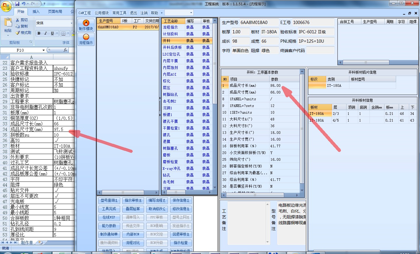The width and height of the screenshot is (420, 254).
Task: Open the 常用工具 menu
Action: 119,13
